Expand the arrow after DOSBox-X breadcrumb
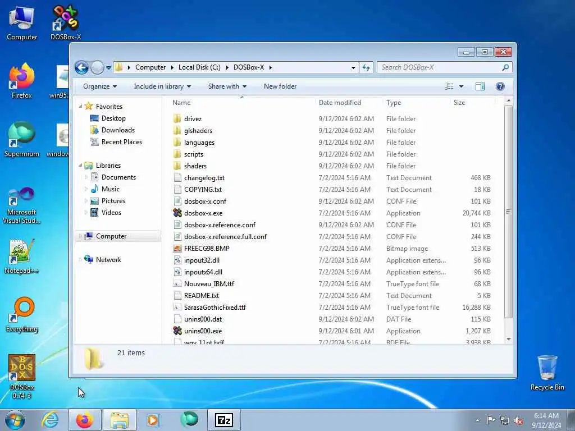The height and width of the screenshot is (431, 575). [271, 67]
